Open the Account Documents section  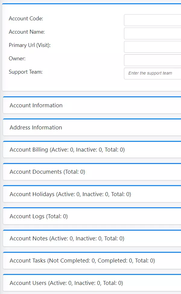click(x=92, y=172)
